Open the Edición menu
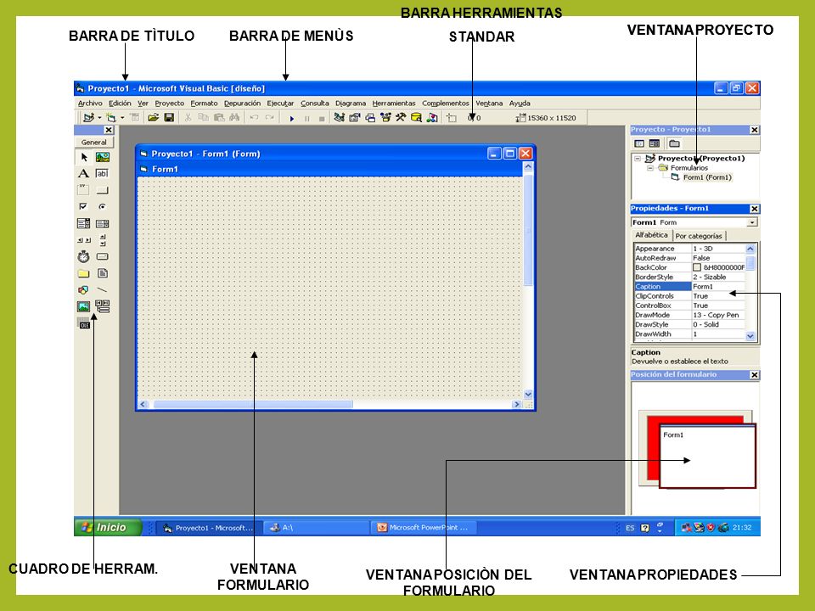Viewport: 815px width, 611px height. coord(120,104)
